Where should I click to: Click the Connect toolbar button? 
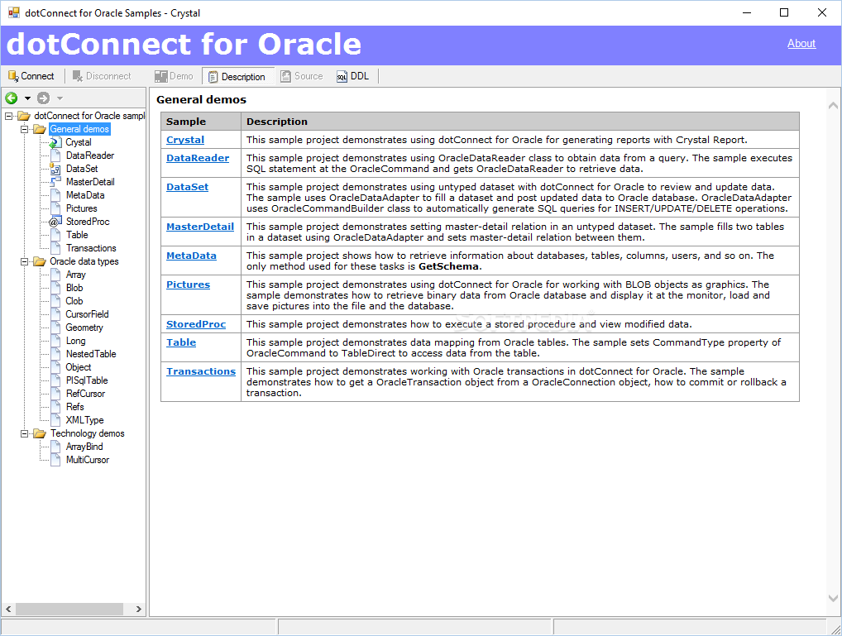tap(31, 76)
